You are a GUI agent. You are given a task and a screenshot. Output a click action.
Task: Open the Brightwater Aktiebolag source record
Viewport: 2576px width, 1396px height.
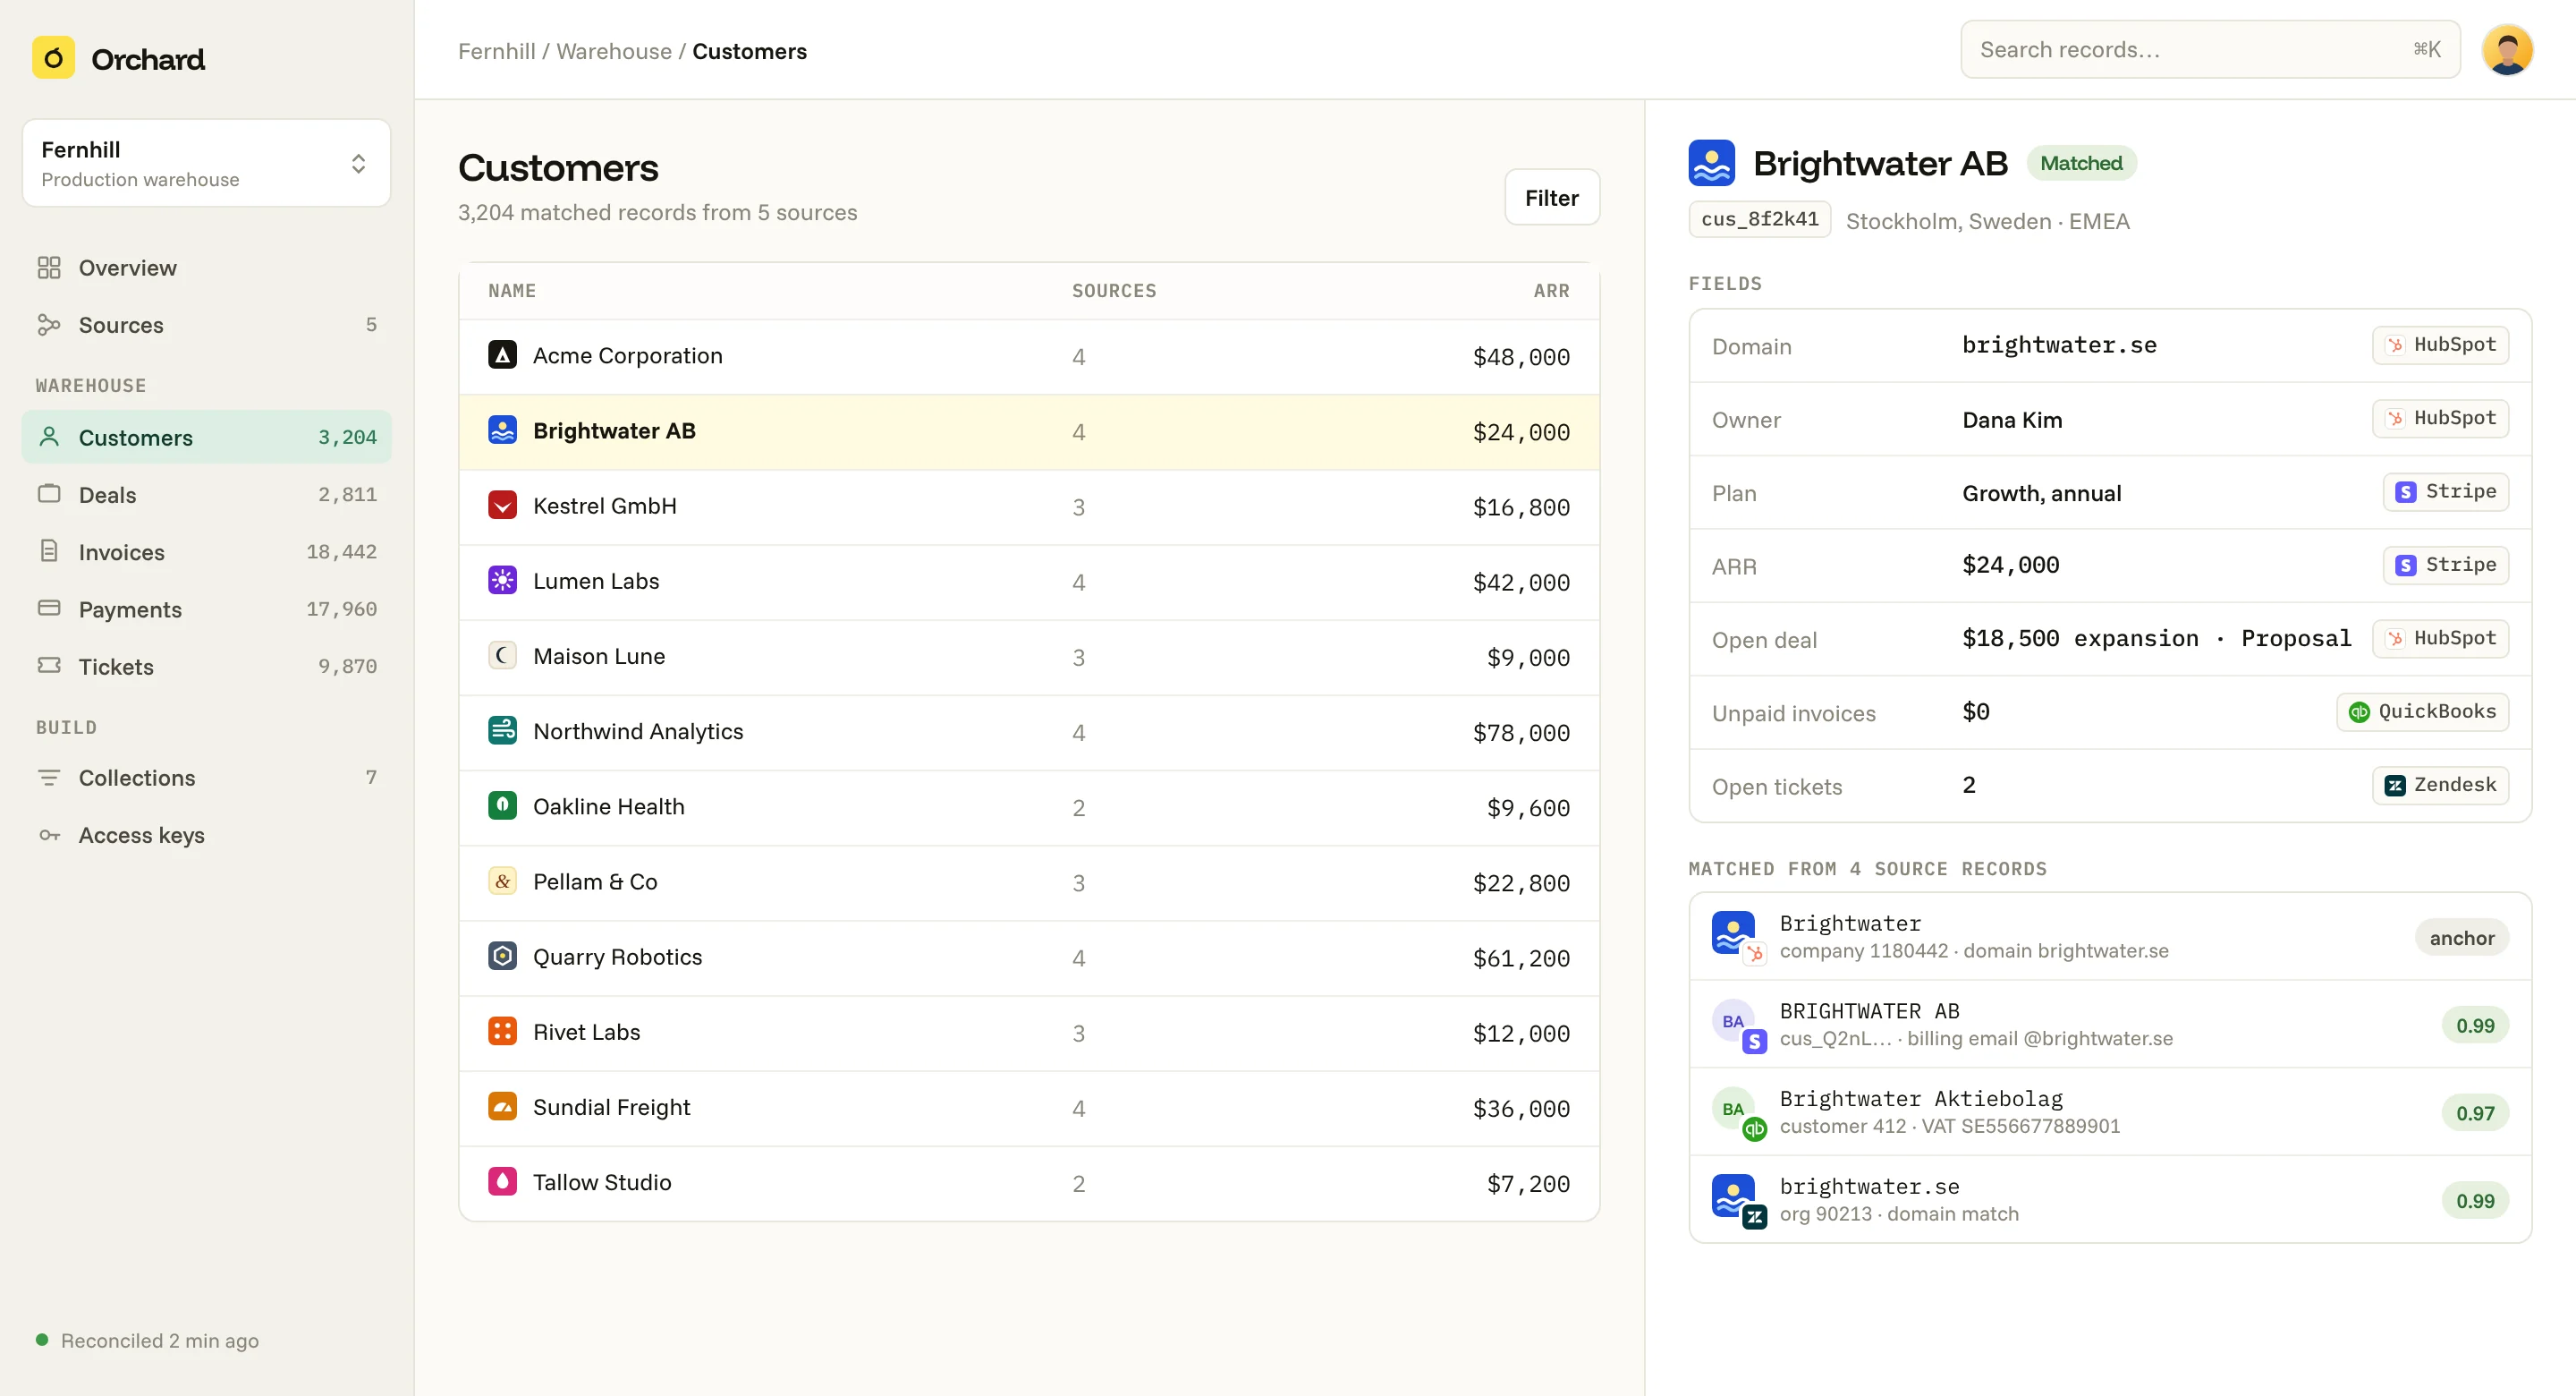2110,1111
